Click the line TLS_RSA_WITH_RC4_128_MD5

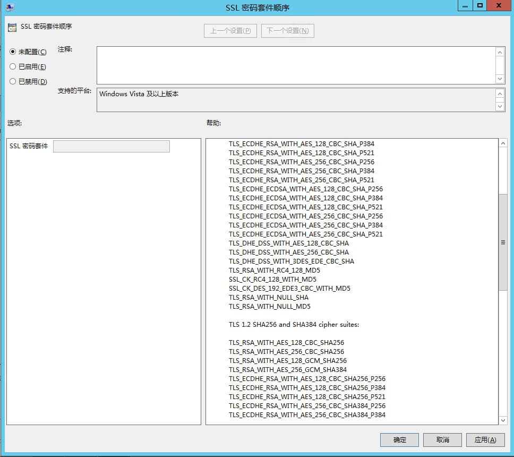[x=275, y=270]
